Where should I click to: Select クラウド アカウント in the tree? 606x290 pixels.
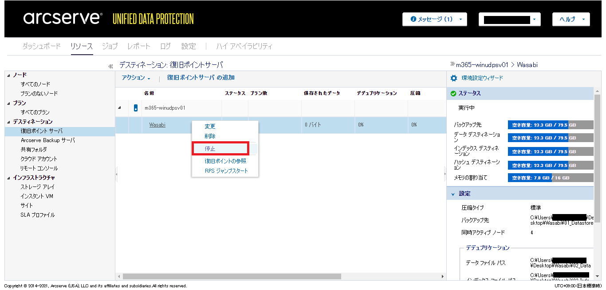39,159
